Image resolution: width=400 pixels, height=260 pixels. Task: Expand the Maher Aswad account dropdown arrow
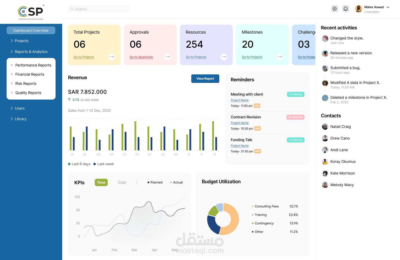(388, 7)
